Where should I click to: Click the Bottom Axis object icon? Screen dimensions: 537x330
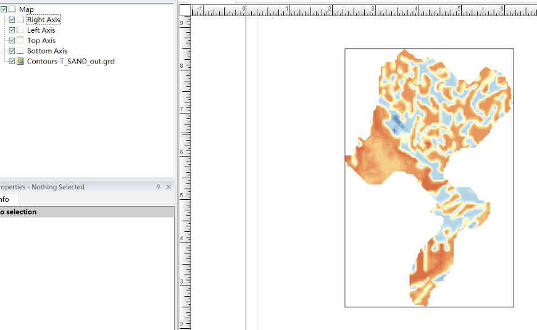click(20, 51)
